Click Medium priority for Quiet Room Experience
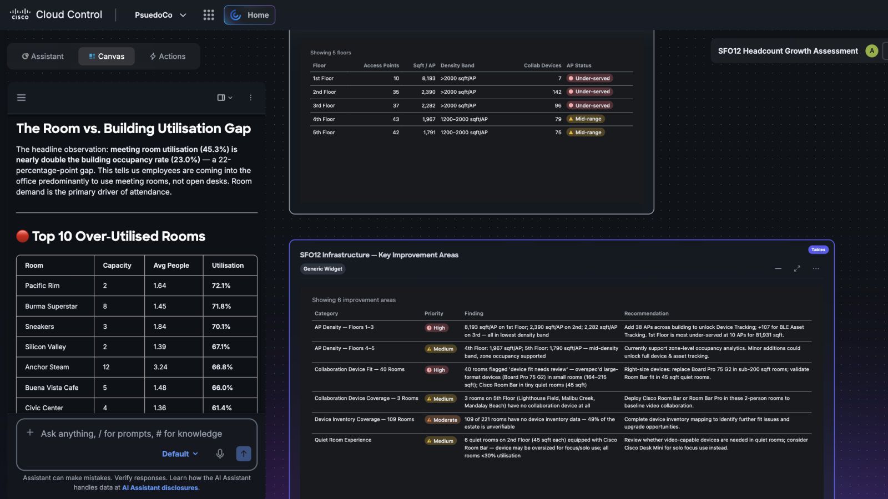Viewport: 888px width, 499px height. [441, 441]
